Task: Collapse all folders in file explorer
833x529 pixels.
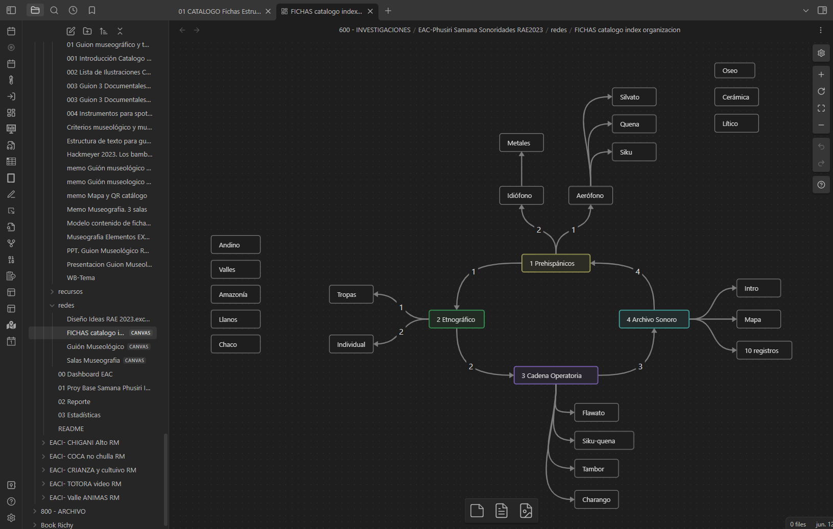Action: [x=120, y=31]
